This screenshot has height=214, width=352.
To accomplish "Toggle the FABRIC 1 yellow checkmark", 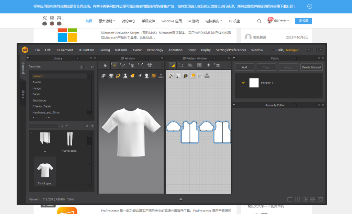I will coord(243,83).
